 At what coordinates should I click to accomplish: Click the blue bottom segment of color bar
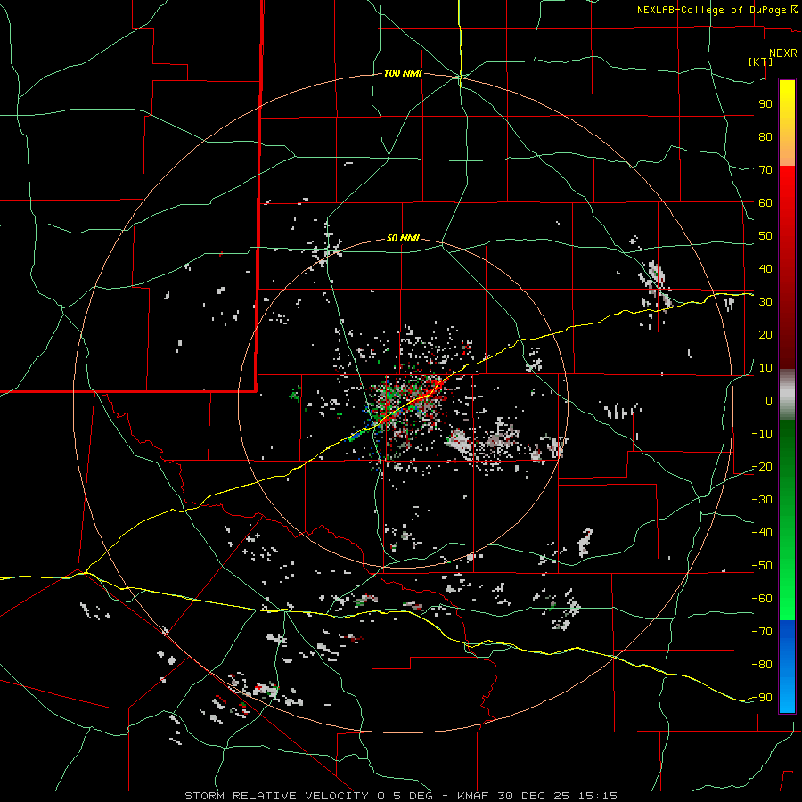787,667
